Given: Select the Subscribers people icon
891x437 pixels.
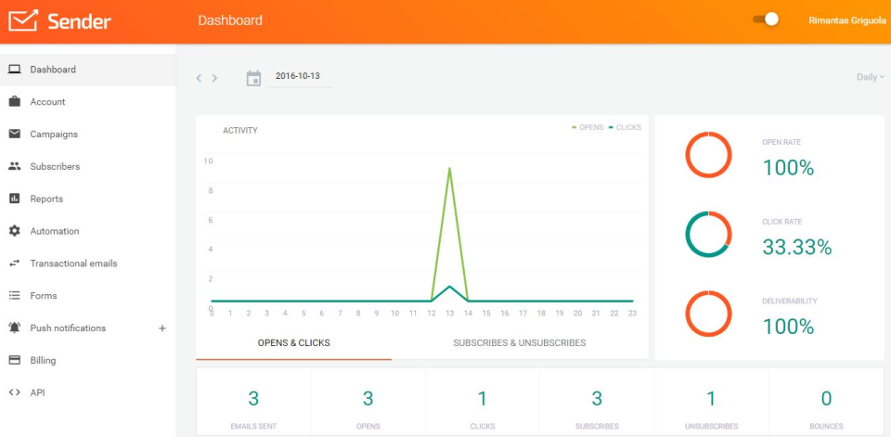Looking at the screenshot, I should [x=15, y=166].
